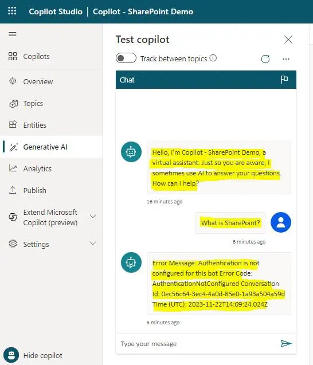This screenshot has width=313, height=365.
Task: Click the bot avatar beside greeting message
Action: coord(131,152)
